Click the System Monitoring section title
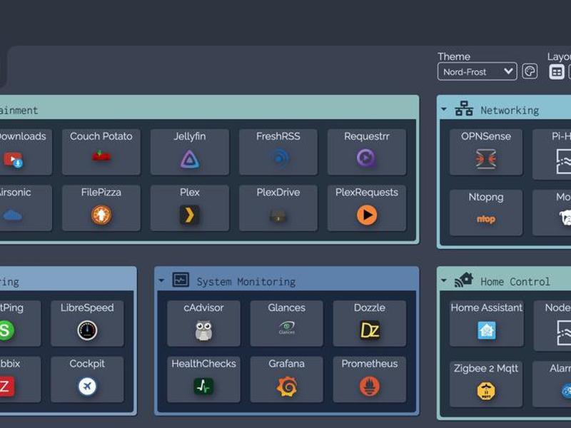Screen dimensions: 571x428 click(246, 282)
